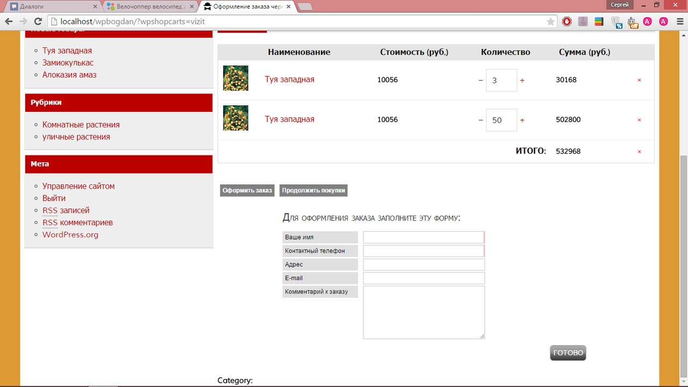Increase quantity of the 50-item row

point(522,120)
